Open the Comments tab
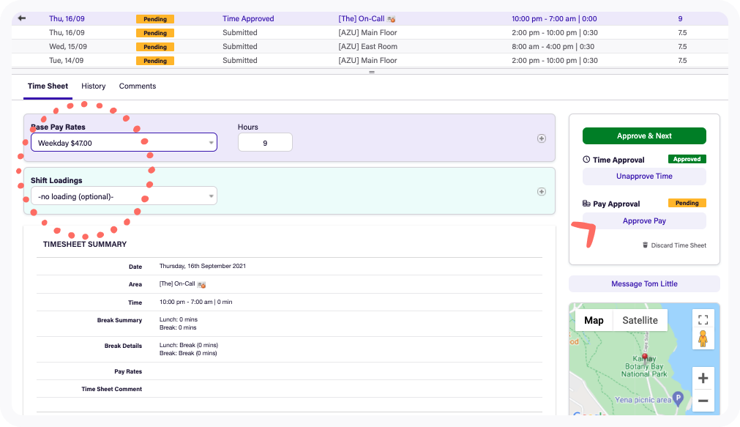This screenshot has width=740, height=427. pos(137,86)
